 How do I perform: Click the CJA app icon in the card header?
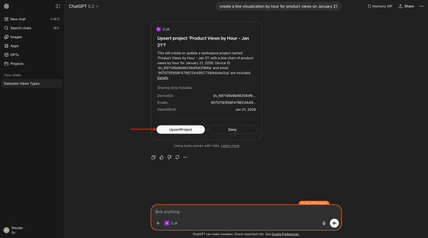(x=158, y=29)
